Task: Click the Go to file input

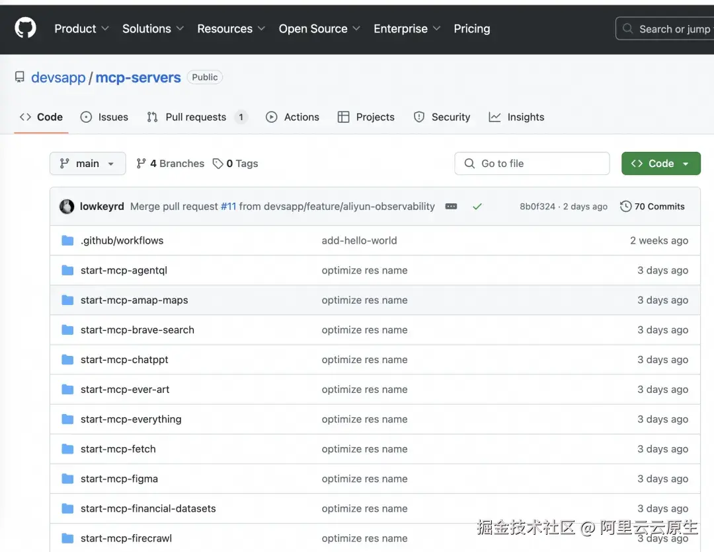Action: click(x=532, y=163)
